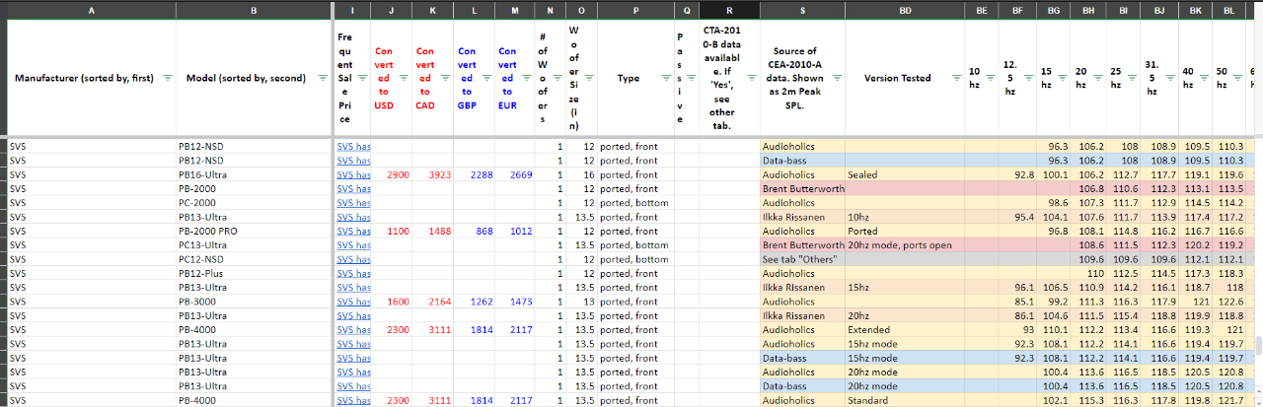Open the 50 hz column filter
The image size is (1263, 407).
(x=1236, y=78)
